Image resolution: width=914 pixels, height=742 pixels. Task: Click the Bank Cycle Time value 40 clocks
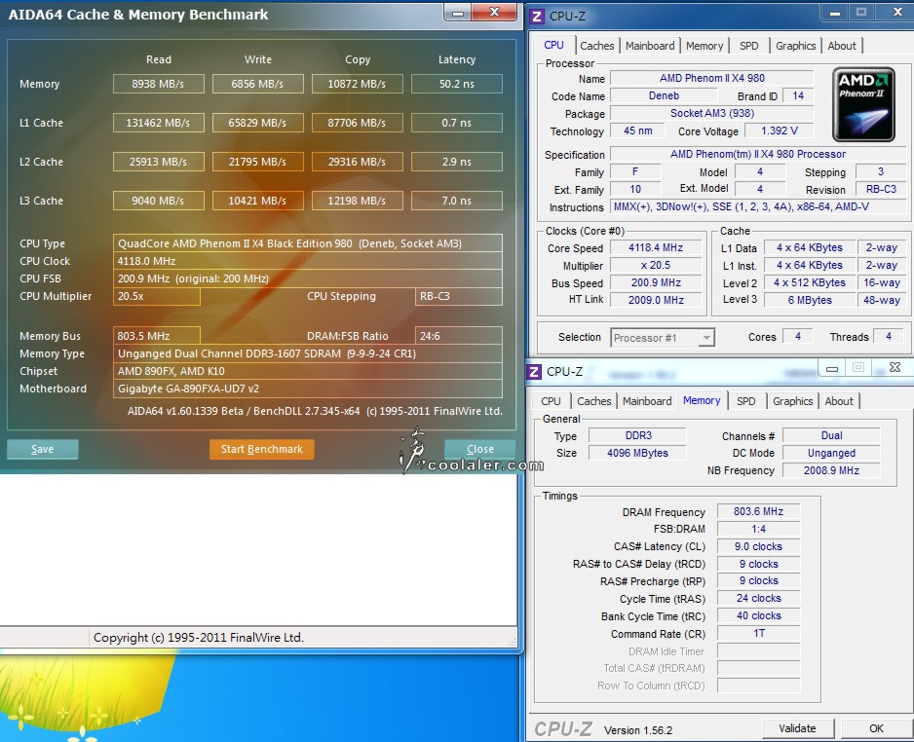(x=758, y=615)
